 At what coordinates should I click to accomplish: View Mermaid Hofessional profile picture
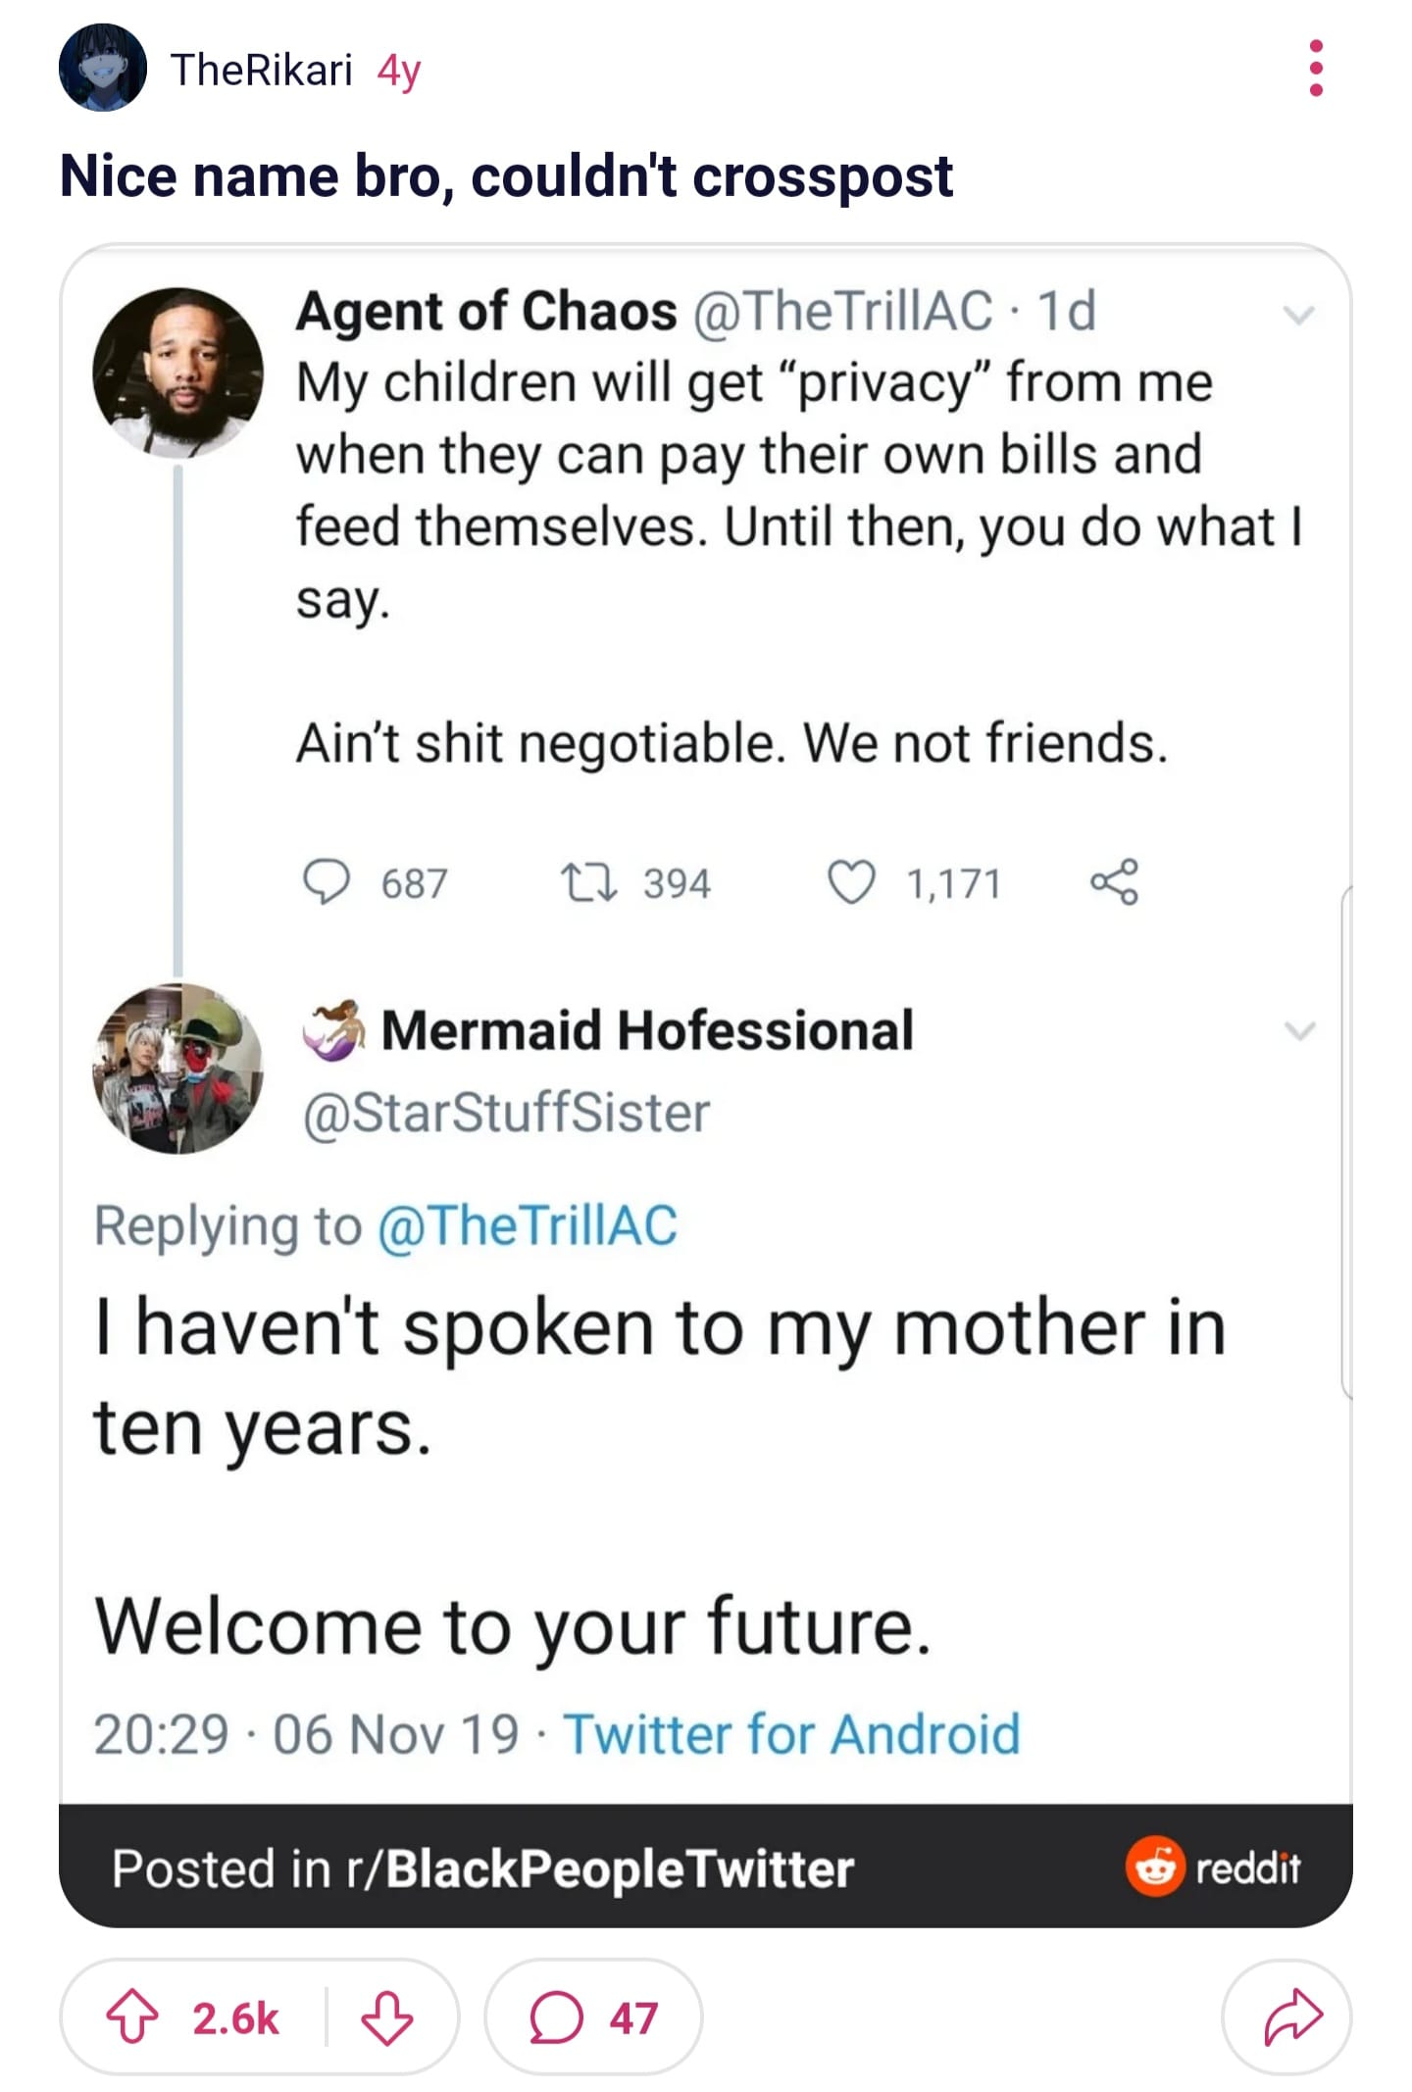tap(177, 1068)
